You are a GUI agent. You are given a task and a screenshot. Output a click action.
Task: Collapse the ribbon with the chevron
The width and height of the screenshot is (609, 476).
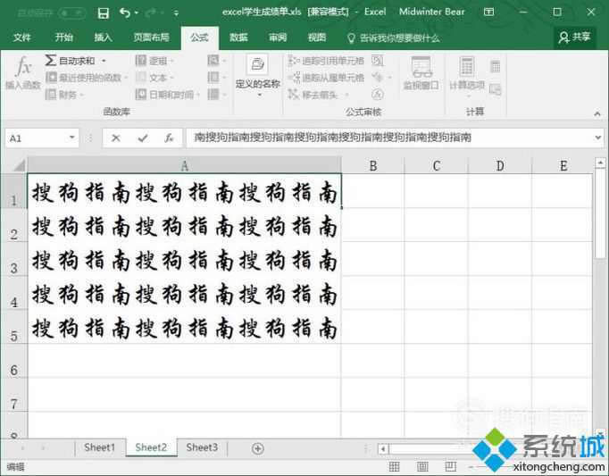tap(597, 113)
